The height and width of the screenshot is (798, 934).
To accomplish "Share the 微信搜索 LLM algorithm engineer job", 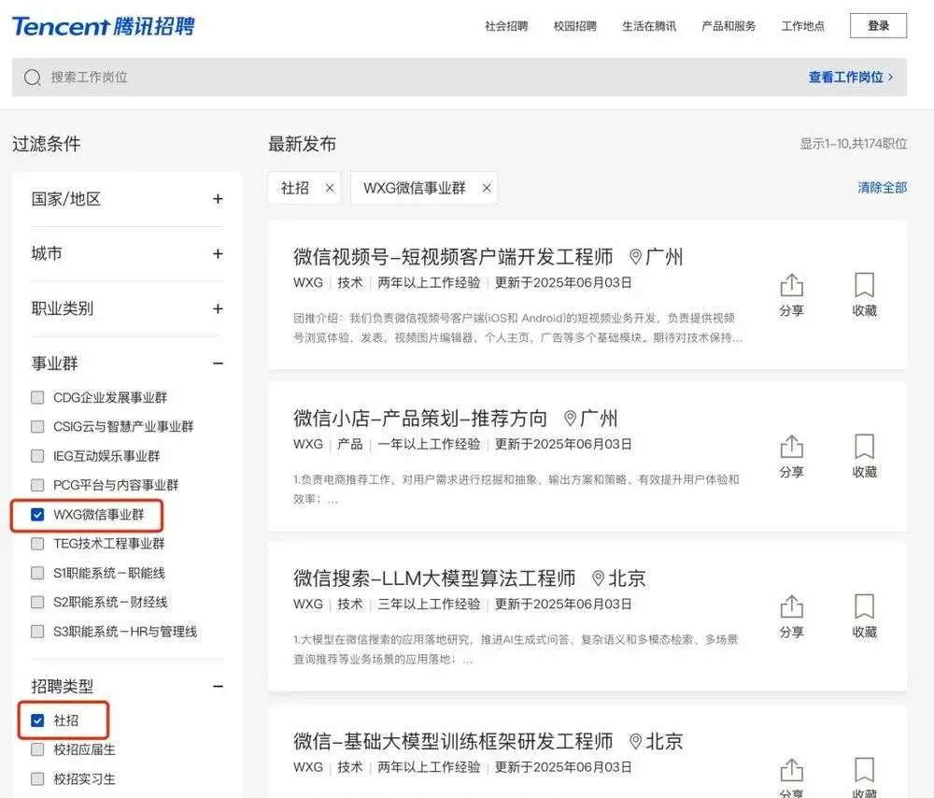I will (x=791, y=607).
